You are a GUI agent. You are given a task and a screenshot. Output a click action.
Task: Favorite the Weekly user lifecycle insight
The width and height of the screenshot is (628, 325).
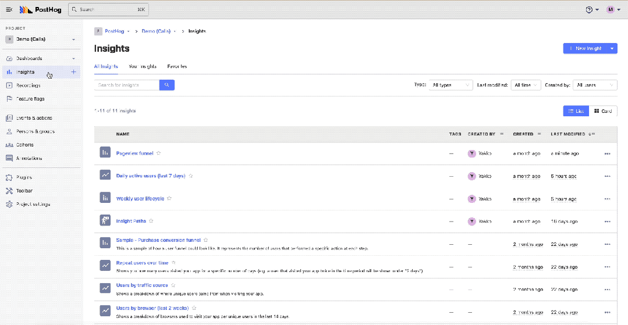[169, 198]
